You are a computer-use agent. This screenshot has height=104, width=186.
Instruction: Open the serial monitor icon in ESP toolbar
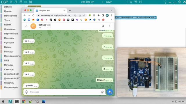(x=136, y=2)
